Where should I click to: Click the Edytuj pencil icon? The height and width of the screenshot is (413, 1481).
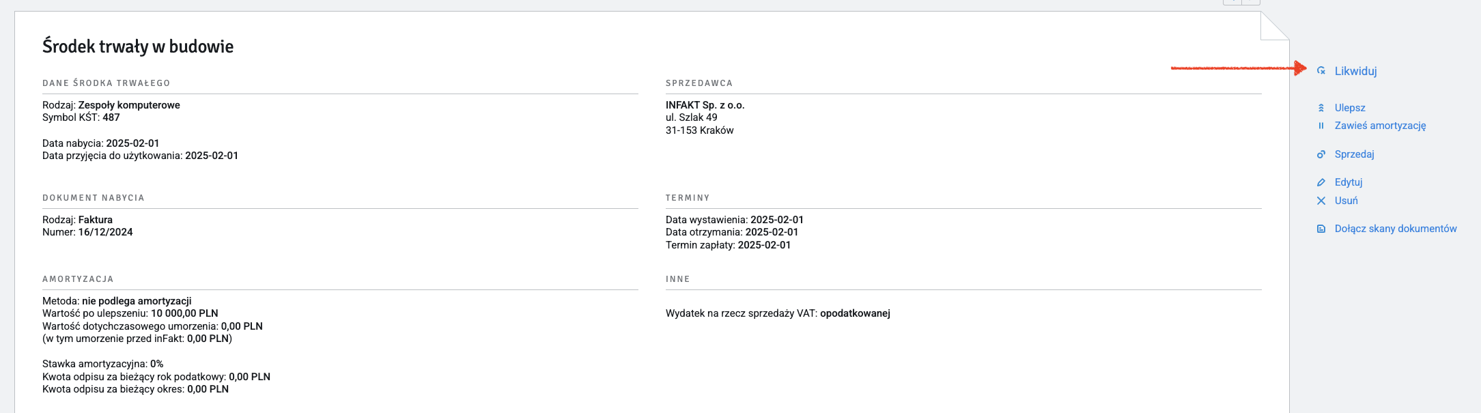[x=1321, y=182]
